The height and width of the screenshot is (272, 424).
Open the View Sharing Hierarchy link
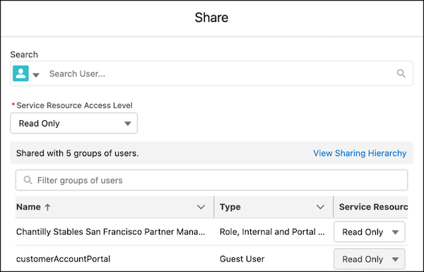point(360,153)
